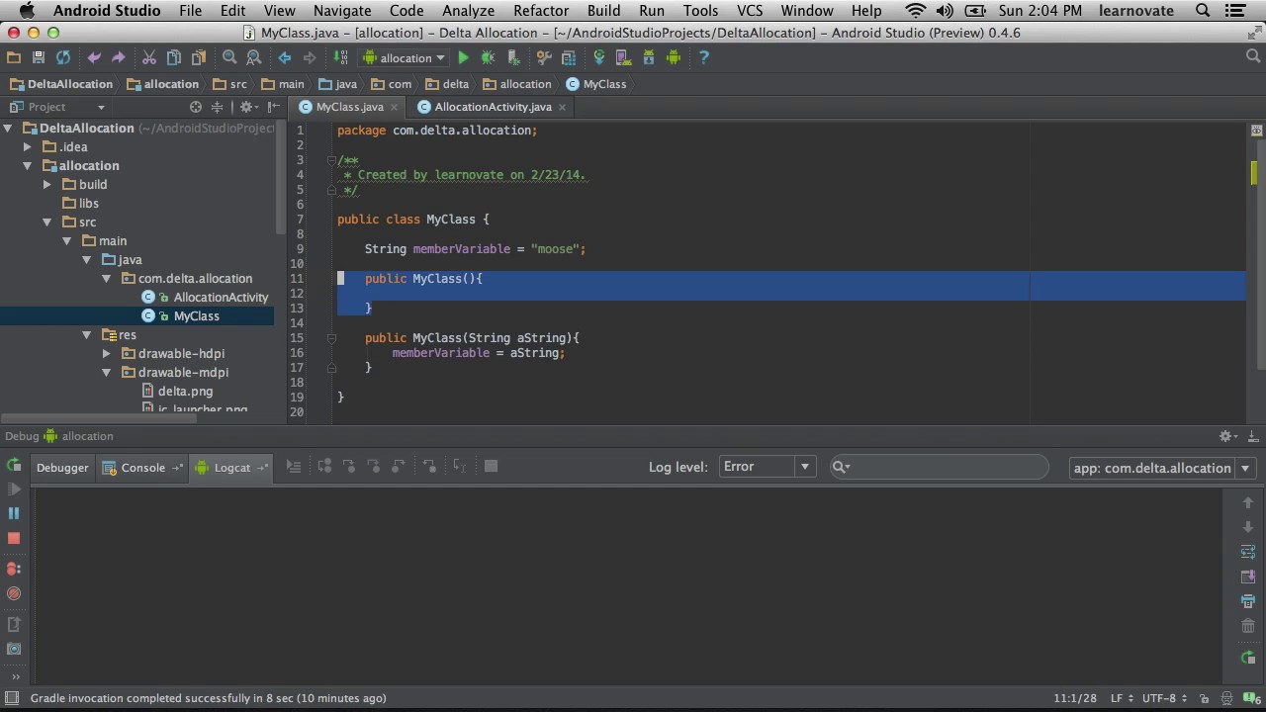Click the Synchronize toolbar icon
The width and height of the screenshot is (1266, 712).
(63, 58)
